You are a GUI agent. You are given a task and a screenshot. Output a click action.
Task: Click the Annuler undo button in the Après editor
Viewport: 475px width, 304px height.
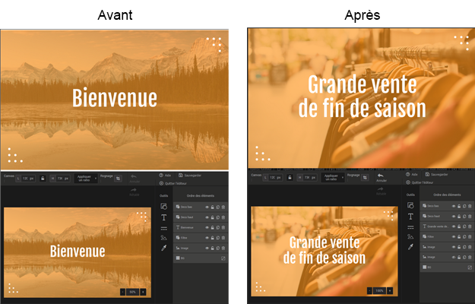(x=381, y=178)
